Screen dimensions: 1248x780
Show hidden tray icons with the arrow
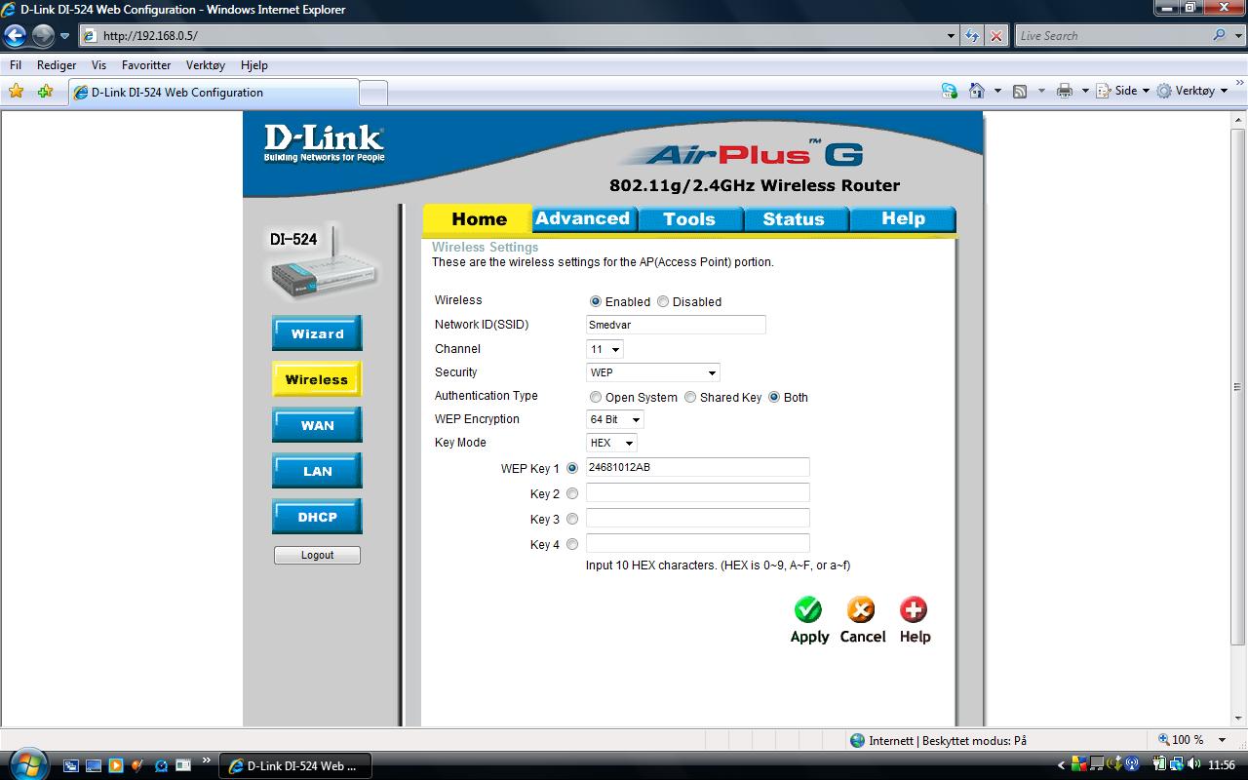coord(1062,765)
